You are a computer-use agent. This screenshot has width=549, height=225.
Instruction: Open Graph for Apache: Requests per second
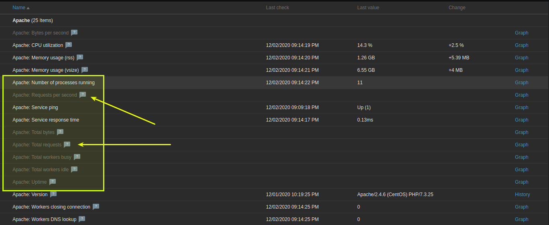tap(521, 95)
